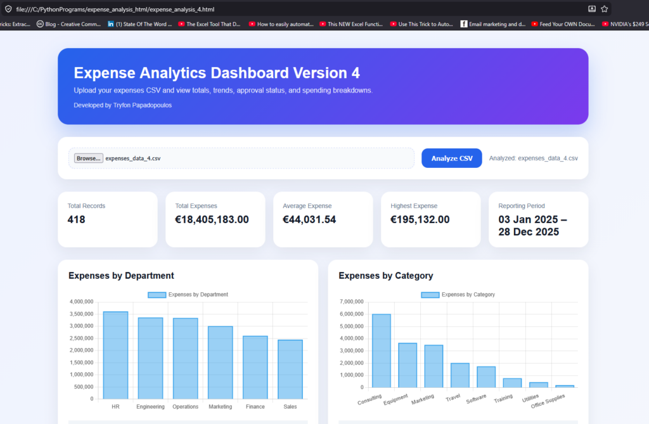Click the Analyze CSV button

(451, 158)
